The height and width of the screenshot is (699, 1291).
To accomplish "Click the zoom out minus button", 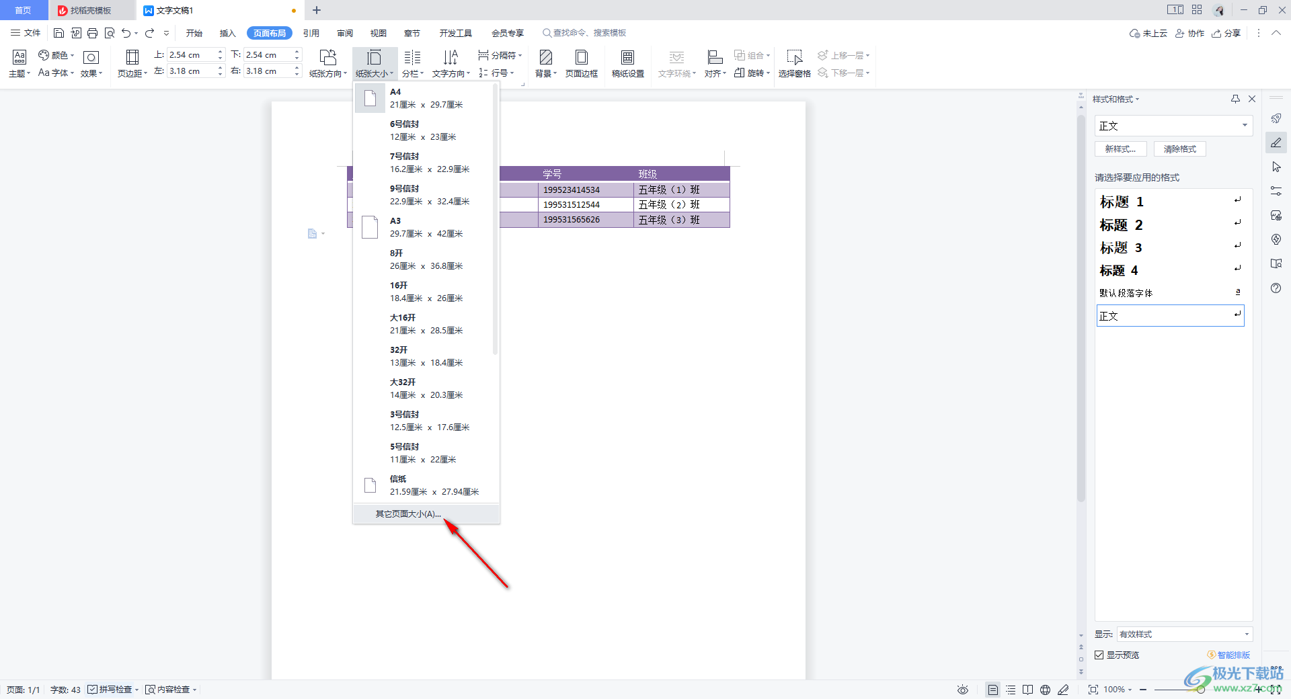I will click(x=1143, y=690).
